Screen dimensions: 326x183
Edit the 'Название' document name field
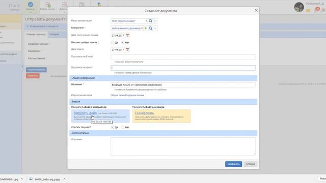click(x=183, y=85)
